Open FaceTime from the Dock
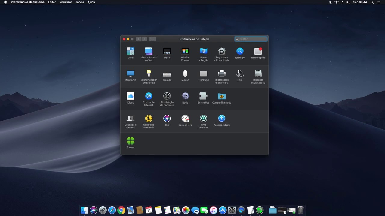Image resolution: width=385 pixels, height=216 pixels. pyautogui.click(x=204, y=210)
